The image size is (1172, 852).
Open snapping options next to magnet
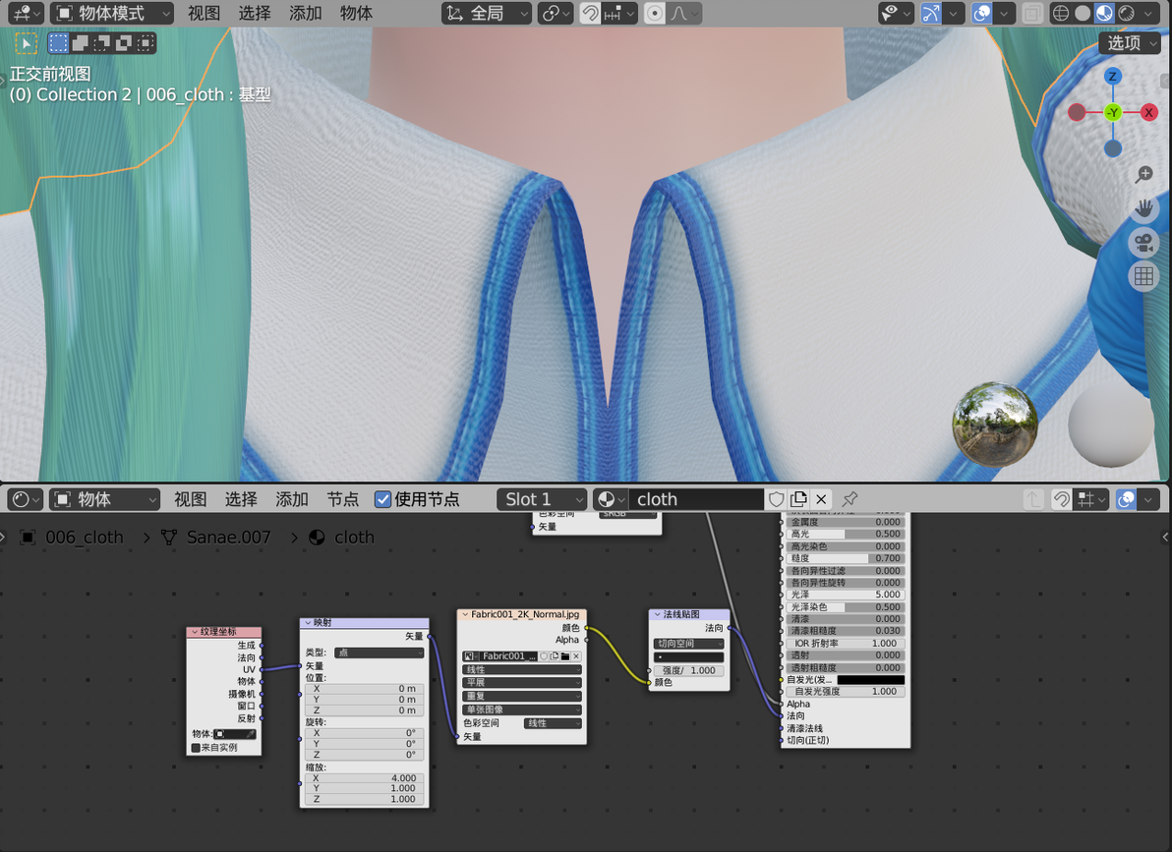(x=619, y=13)
